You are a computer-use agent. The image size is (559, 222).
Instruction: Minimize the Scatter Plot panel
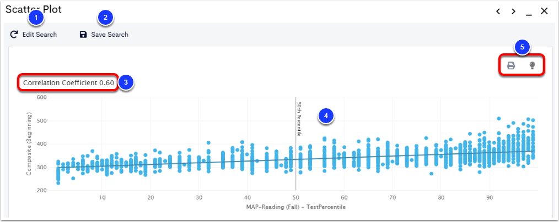coord(529,15)
